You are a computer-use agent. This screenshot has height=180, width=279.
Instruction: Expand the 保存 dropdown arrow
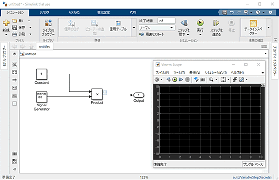pos(30,28)
